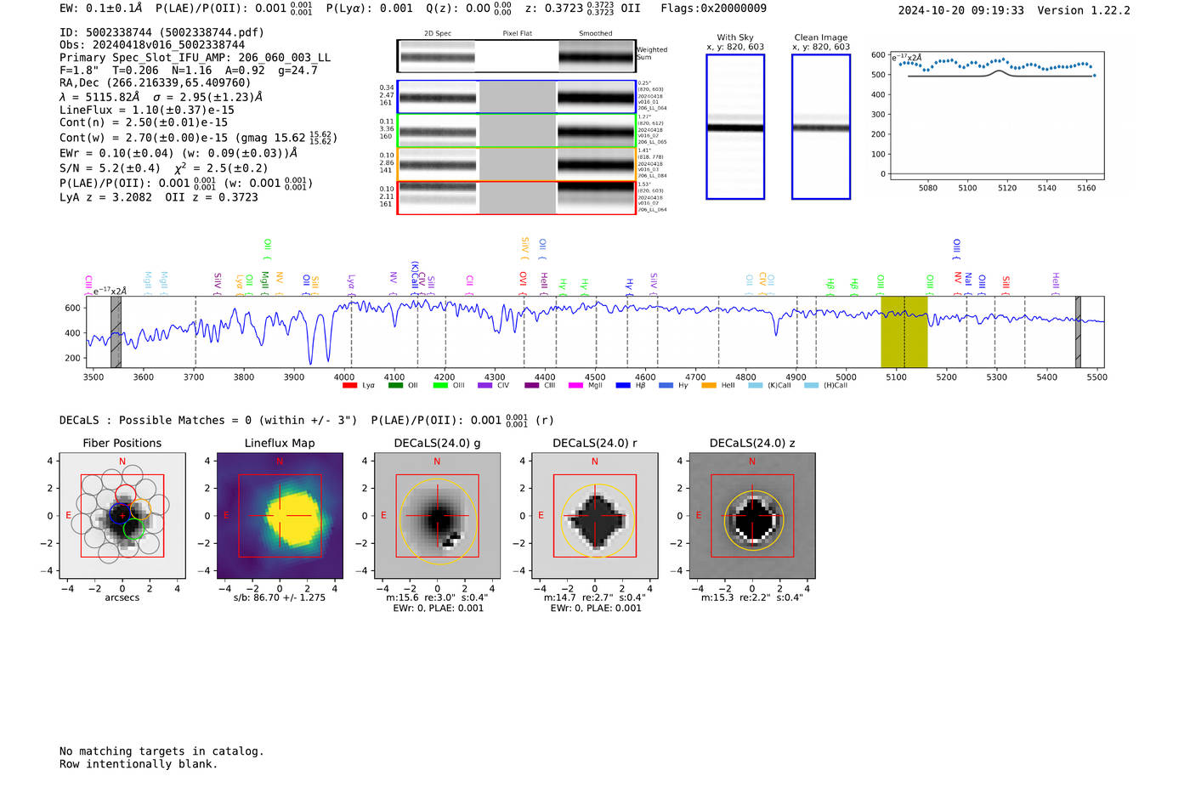Click the blue-outlined 2D fiber spectrum row
Image resolution: width=1190 pixels, height=810 pixels.
pos(517,97)
